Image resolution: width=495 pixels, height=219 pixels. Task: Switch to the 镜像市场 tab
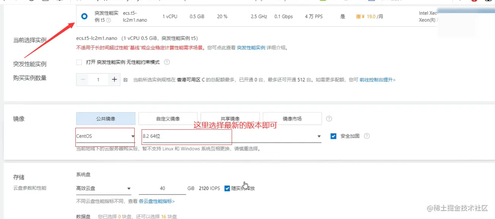click(x=291, y=118)
